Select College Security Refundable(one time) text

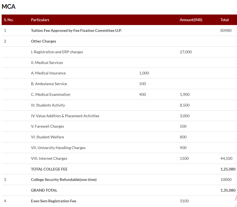click(64, 180)
